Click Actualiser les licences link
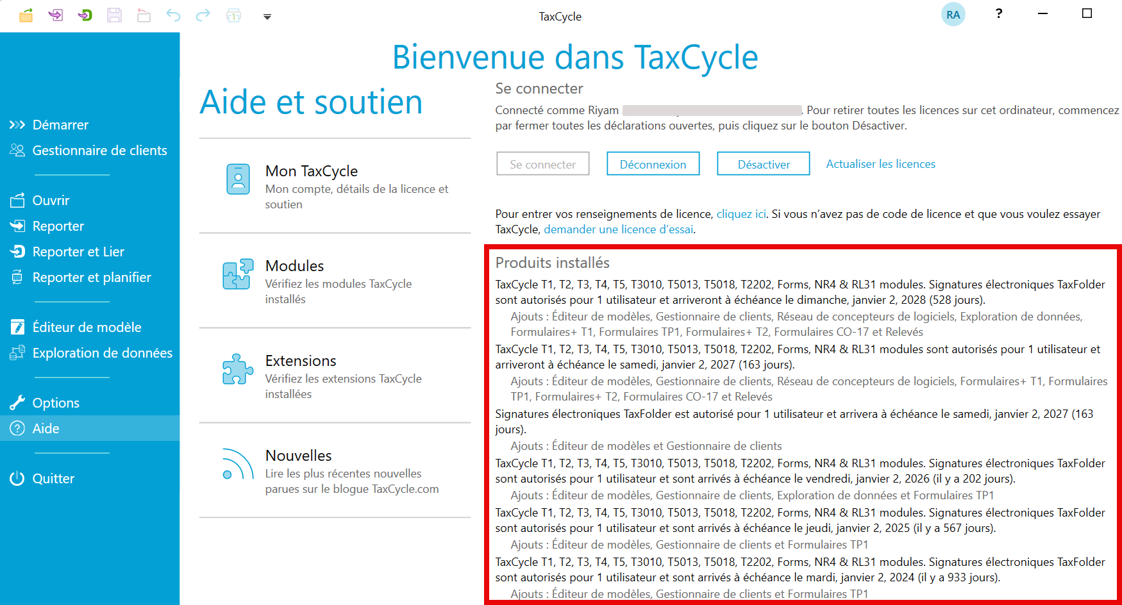 [x=880, y=164]
